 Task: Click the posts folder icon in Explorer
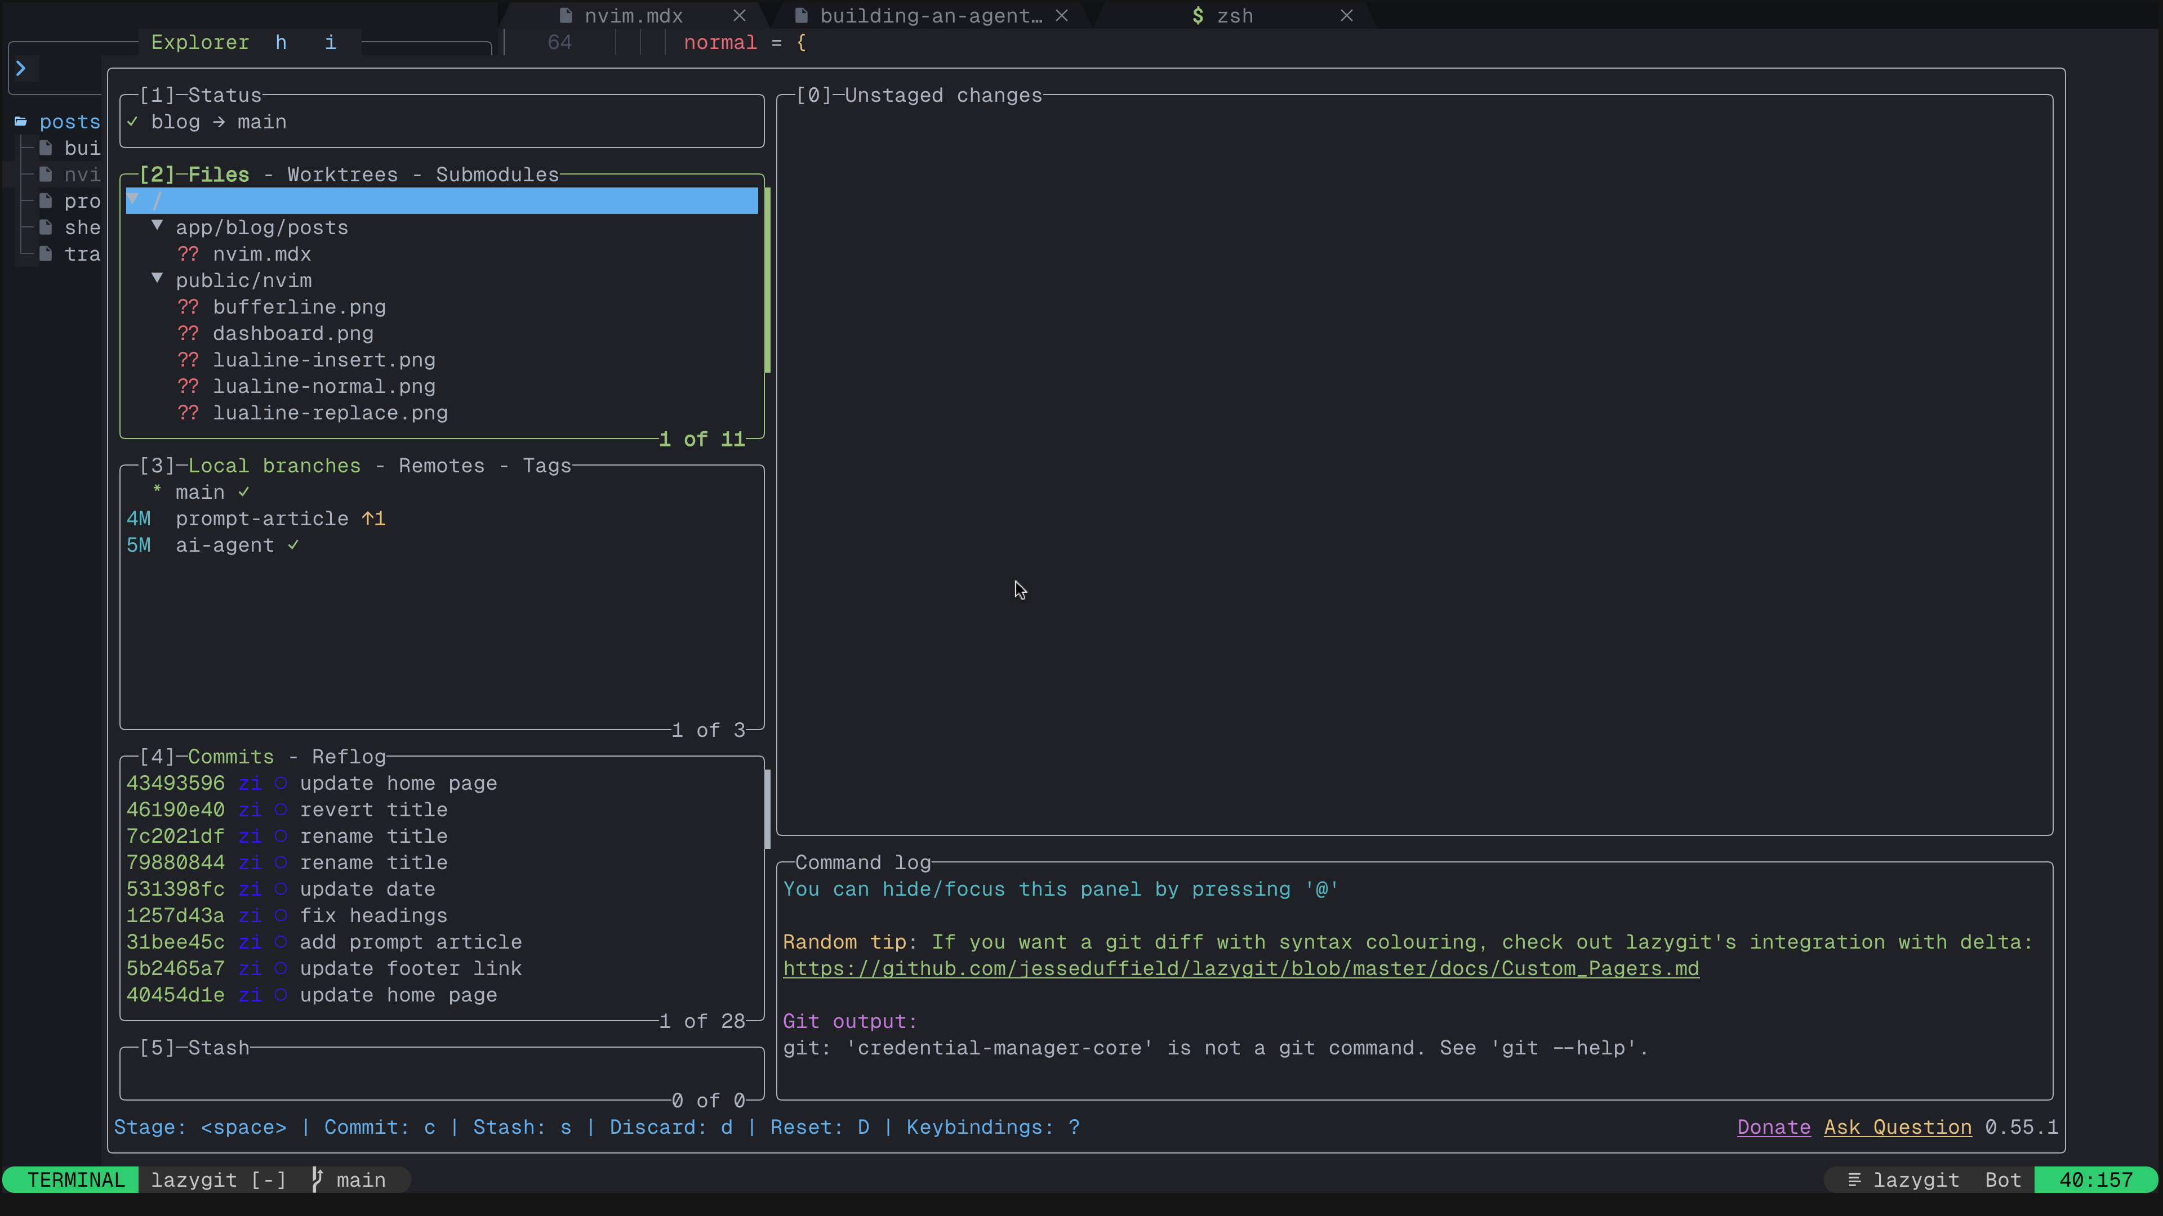coord(21,122)
